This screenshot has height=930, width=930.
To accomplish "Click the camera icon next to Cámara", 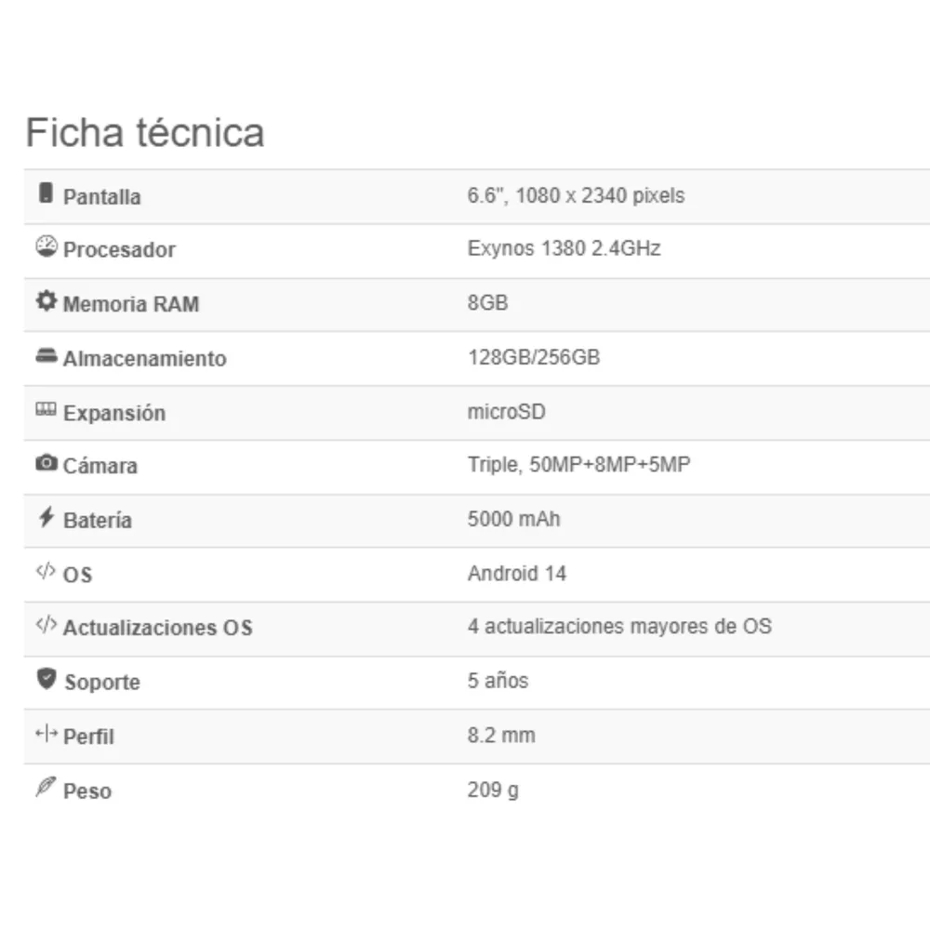I will (46, 462).
